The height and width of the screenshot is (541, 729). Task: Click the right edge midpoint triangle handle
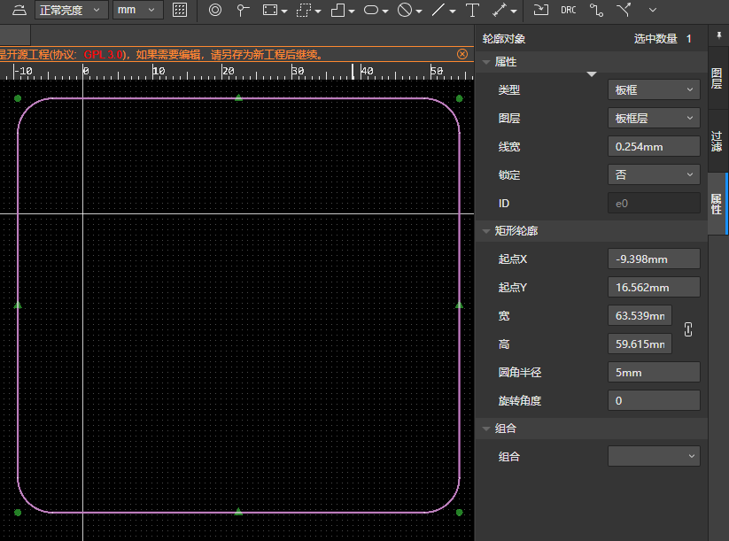460,305
